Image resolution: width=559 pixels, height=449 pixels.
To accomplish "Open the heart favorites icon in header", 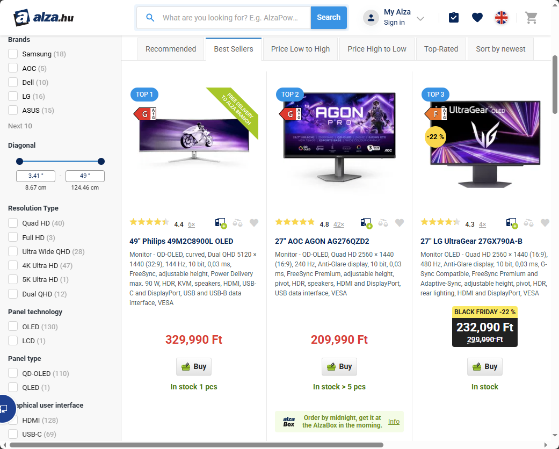I will tap(477, 17).
